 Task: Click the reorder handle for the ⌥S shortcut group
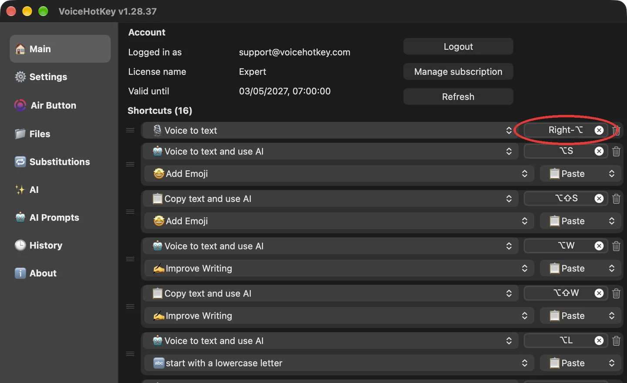pos(130,164)
